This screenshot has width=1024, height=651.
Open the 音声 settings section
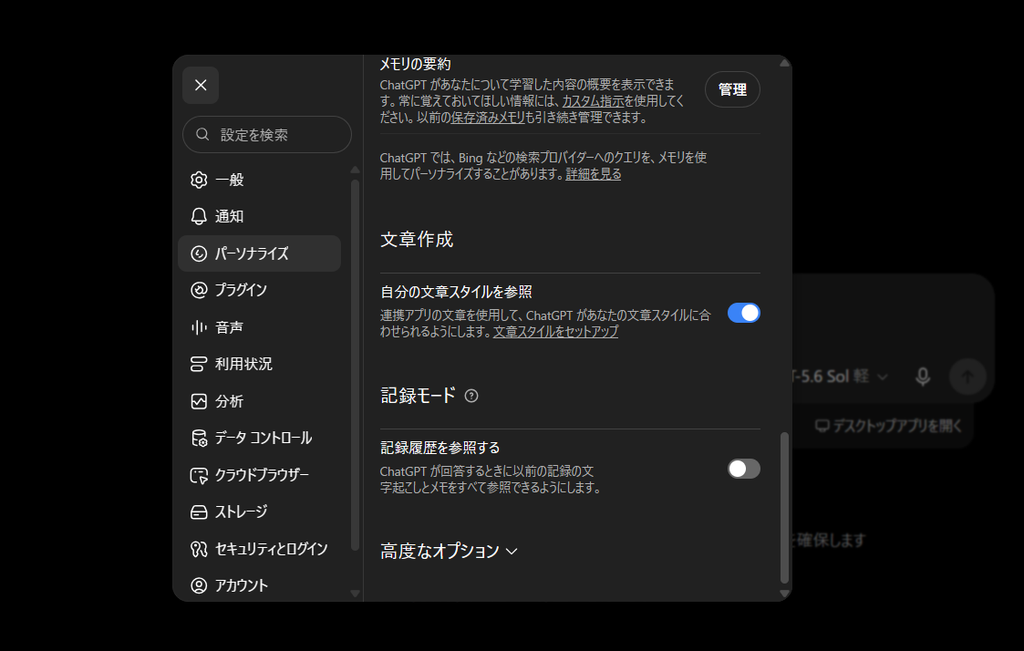pyautogui.click(x=259, y=327)
